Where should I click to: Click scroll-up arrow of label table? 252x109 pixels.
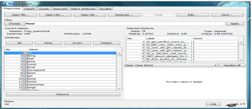click(241, 42)
